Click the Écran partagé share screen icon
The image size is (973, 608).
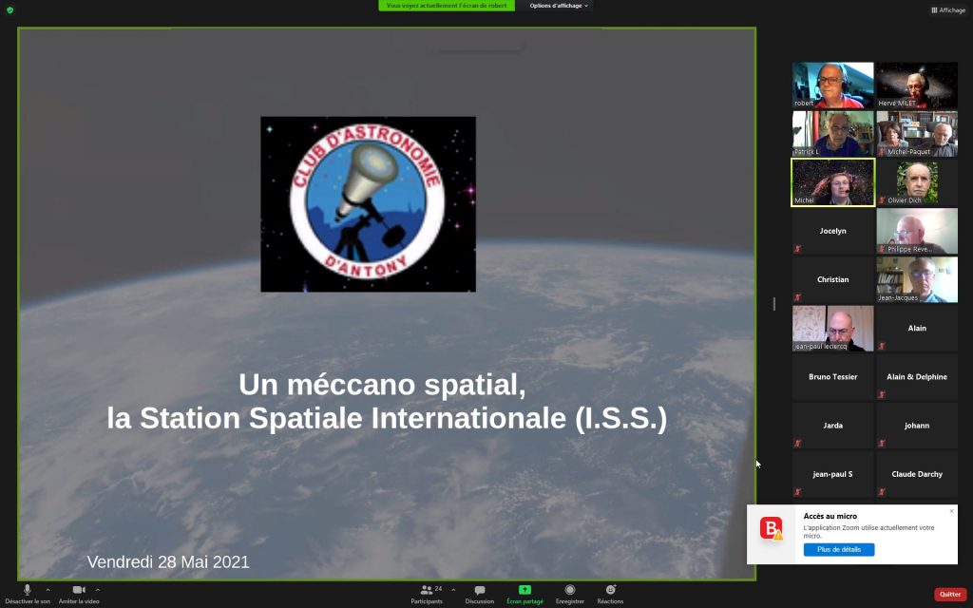click(525, 590)
